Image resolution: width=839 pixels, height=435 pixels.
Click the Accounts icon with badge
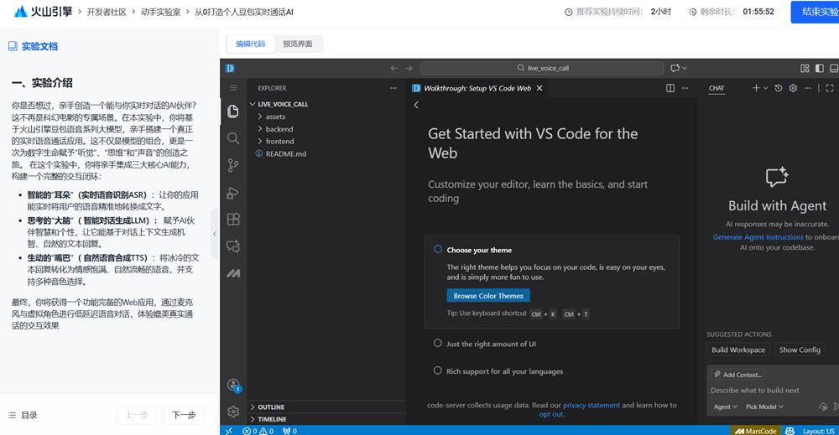[x=233, y=385]
